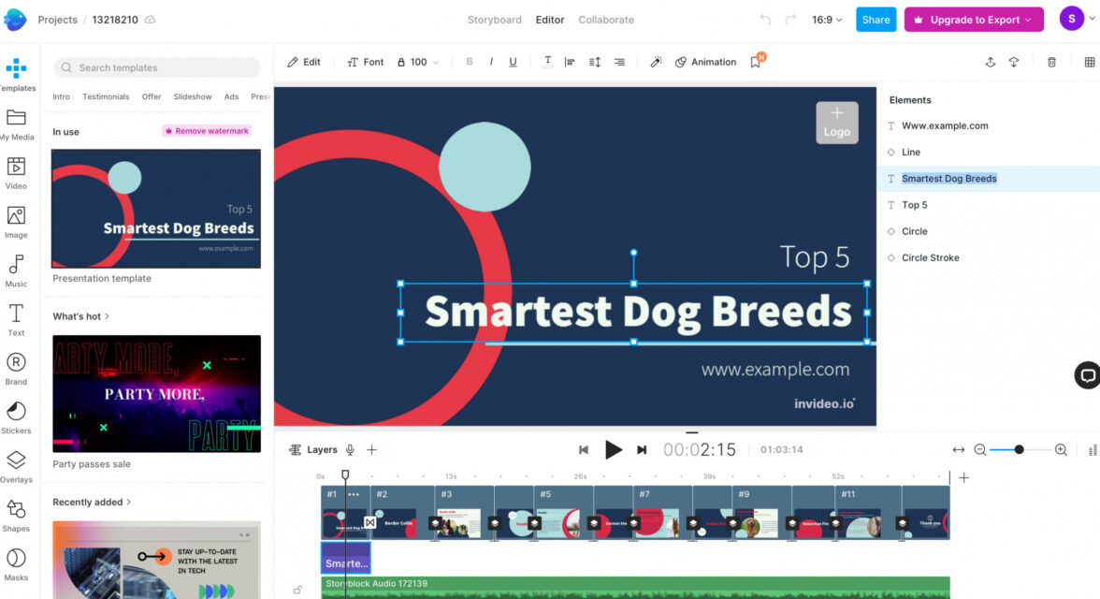Open the 16:9 aspect ratio dropdown
Screen dimensions: 1100x599
point(827,20)
